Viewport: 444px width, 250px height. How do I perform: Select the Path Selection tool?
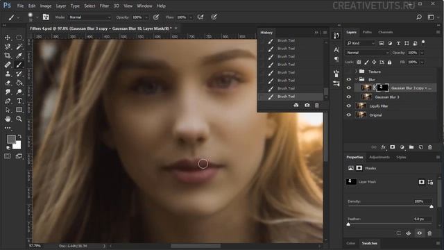click(8, 110)
